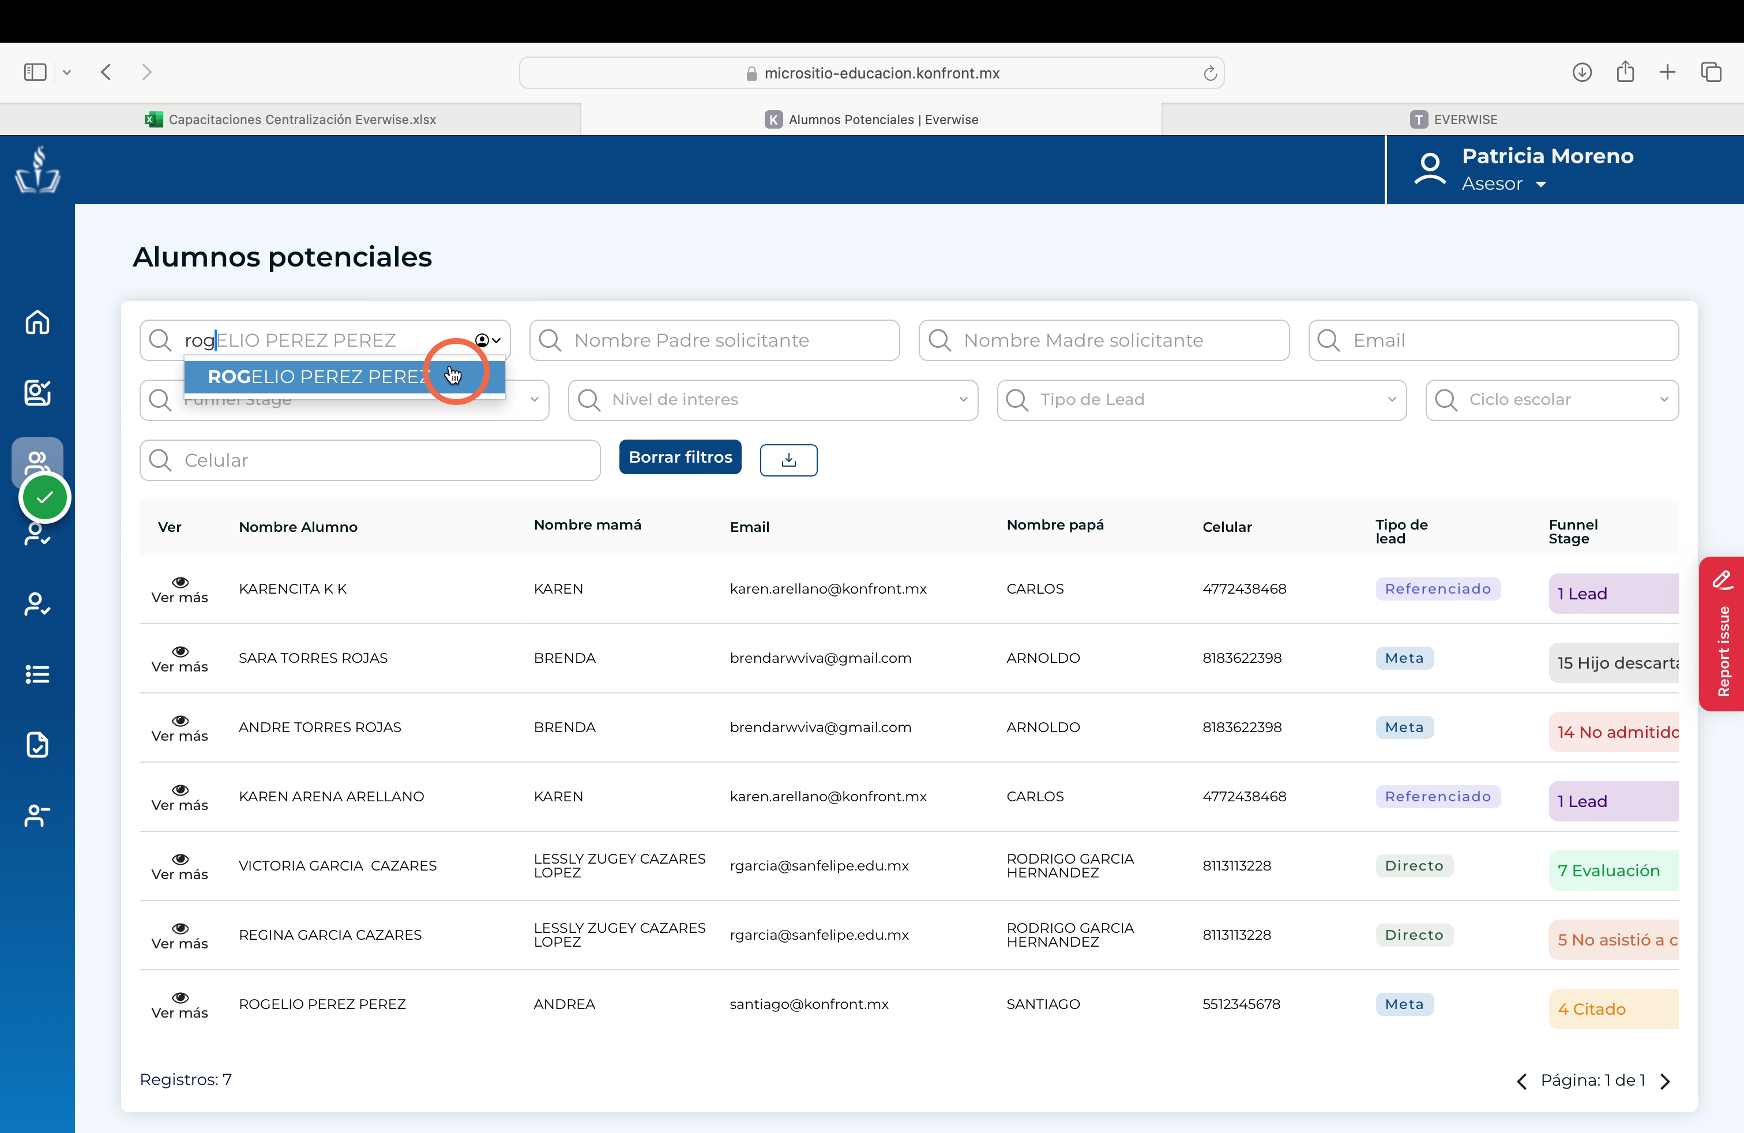The height and width of the screenshot is (1133, 1744).
Task: Click the Email search field
Action: (x=1493, y=340)
